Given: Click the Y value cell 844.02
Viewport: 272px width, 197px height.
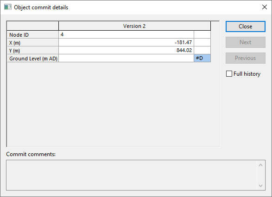Looking at the screenshot, I should (x=127, y=50).
